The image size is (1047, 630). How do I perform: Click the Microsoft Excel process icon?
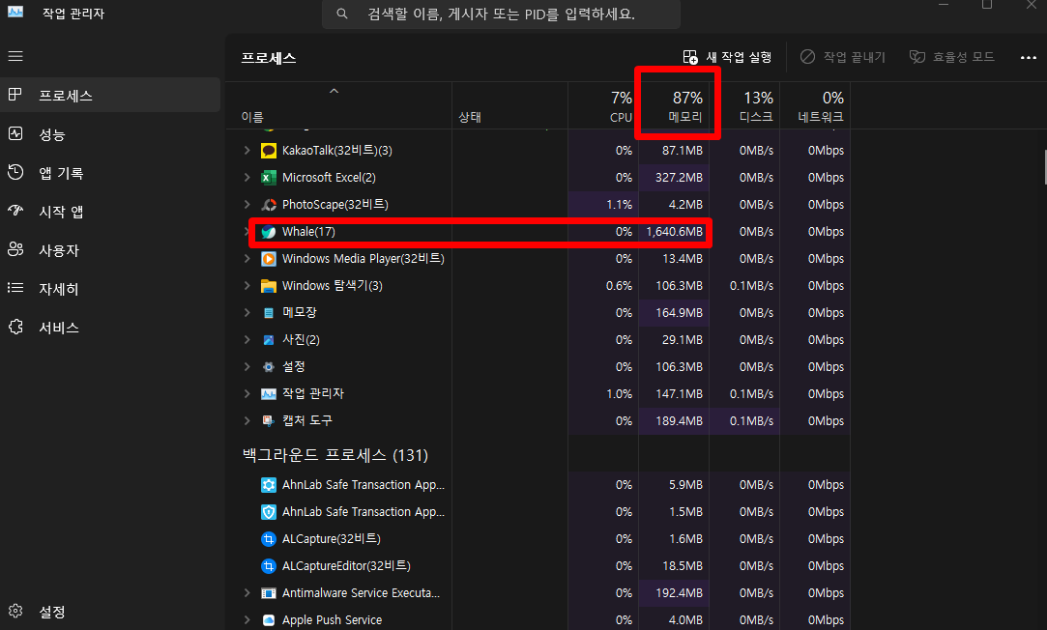click(x=269, y=178)
